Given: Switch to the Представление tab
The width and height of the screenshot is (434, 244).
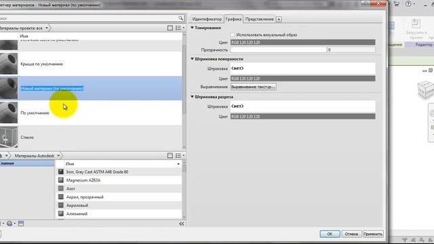Looking at the screenshot, I should click(259, 19).
